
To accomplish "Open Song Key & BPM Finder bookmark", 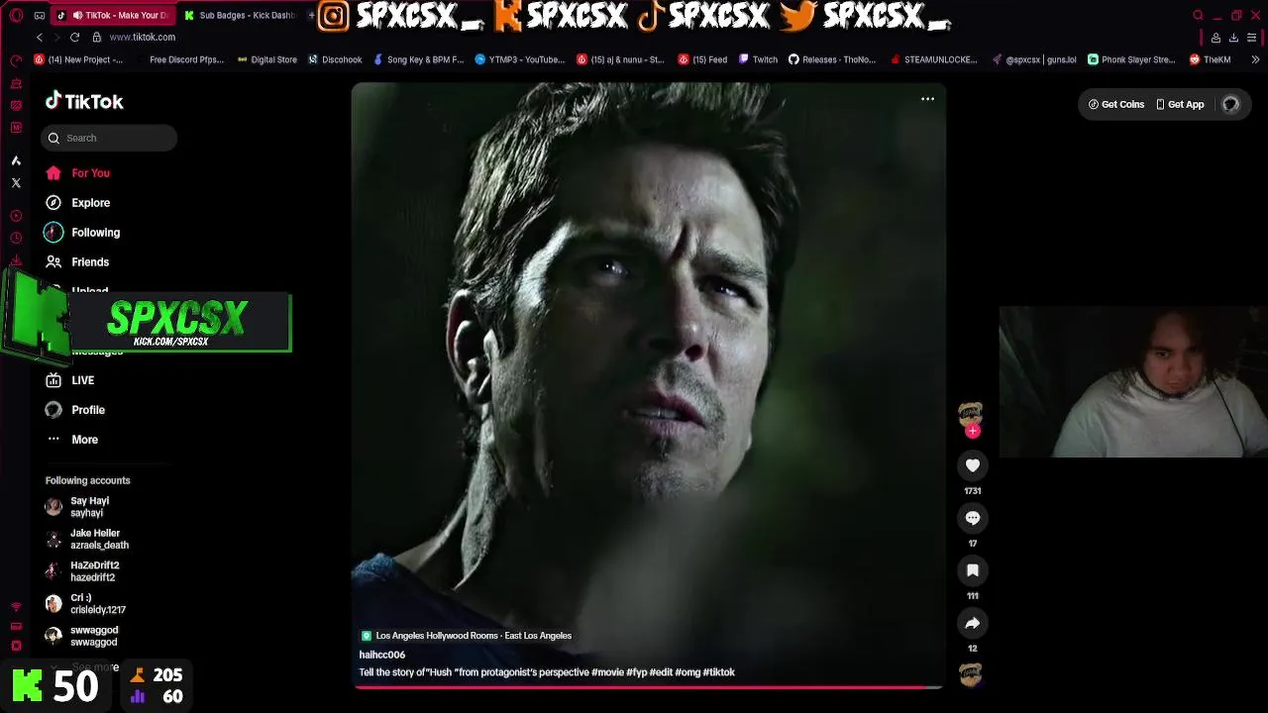I will (418, 59).
